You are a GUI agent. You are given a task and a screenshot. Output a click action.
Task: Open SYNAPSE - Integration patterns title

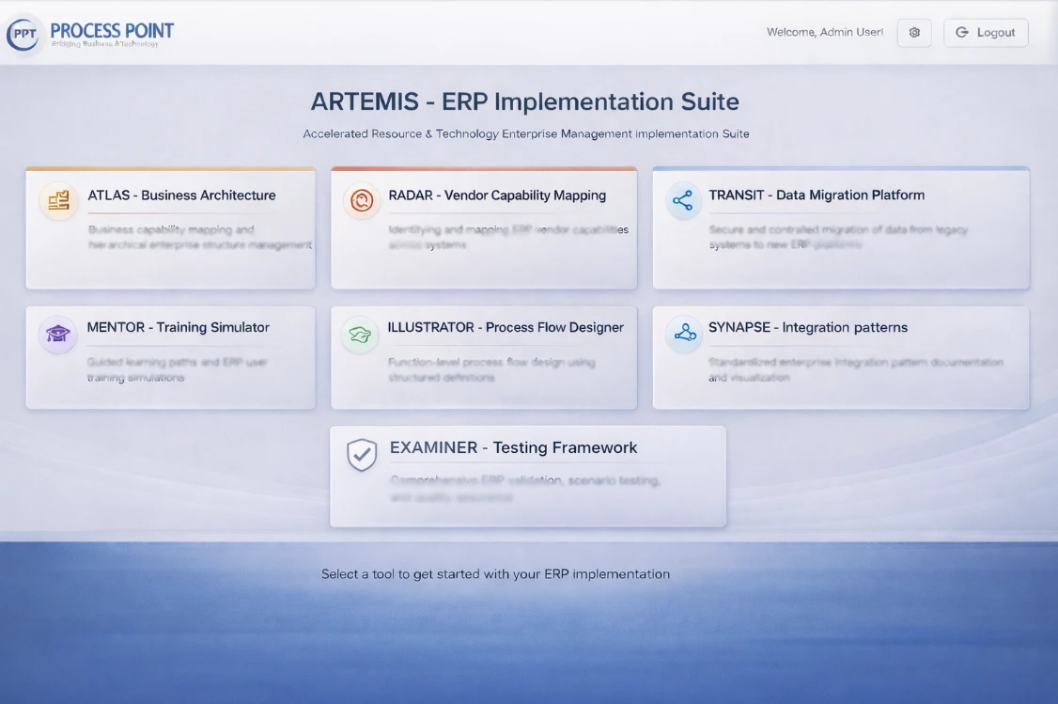click(808, 327)
